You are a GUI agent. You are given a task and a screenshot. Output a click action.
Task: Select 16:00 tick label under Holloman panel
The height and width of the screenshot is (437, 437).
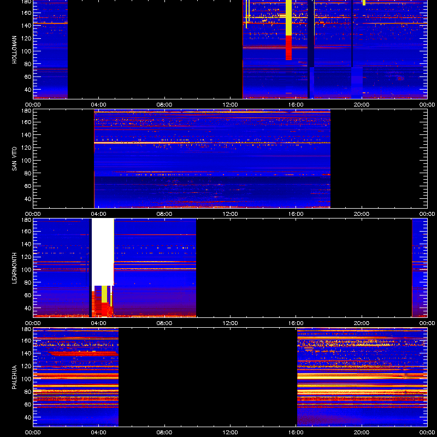(x=296, y=105)
